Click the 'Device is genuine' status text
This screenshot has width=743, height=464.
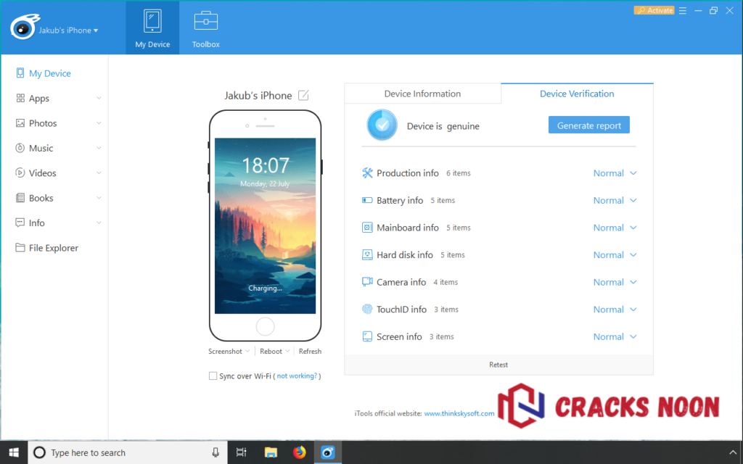tap(443, 126)
